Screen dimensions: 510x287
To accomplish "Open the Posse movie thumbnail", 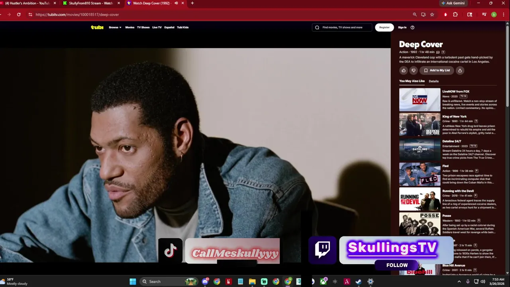I will click(420, 224).
